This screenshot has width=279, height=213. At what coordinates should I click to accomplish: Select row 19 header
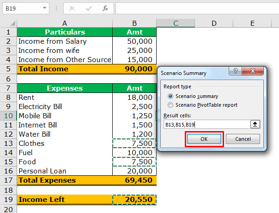click(8, 200)
